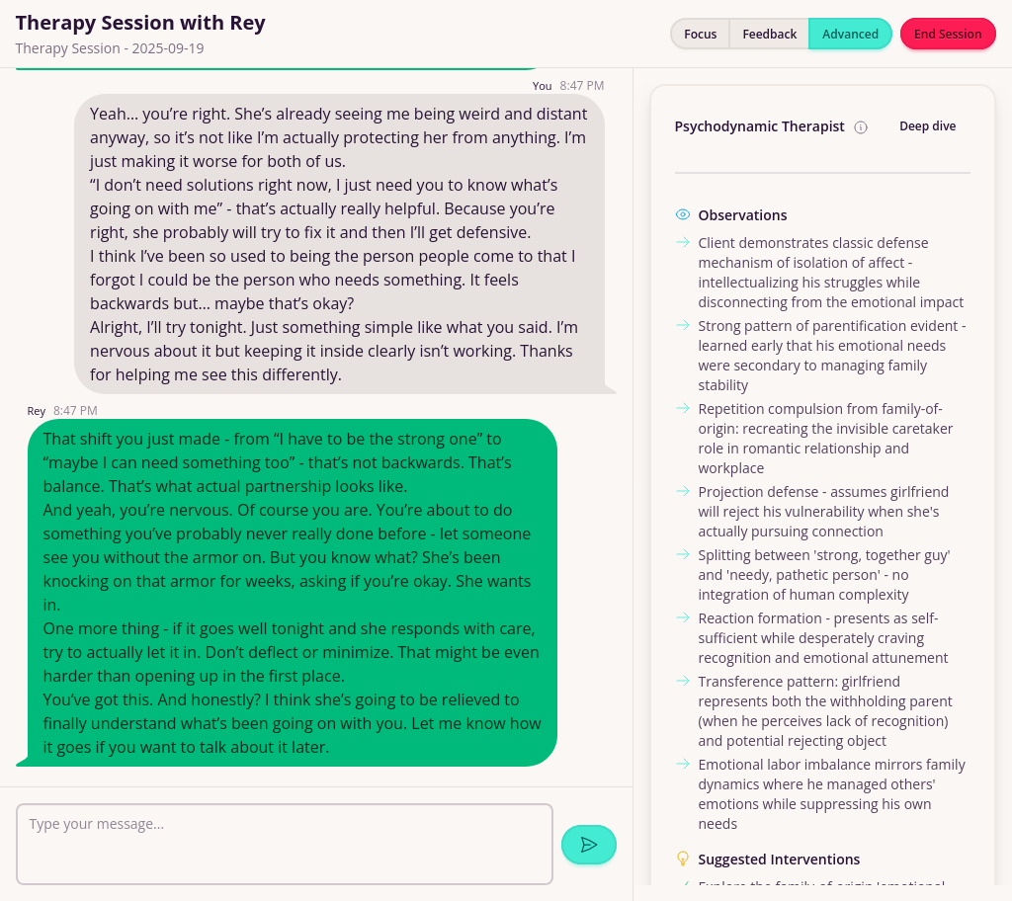This screenshot has height=901, width=1012.
Task: Click arrow icon beside Reaction formation observation
Action: 682,617
